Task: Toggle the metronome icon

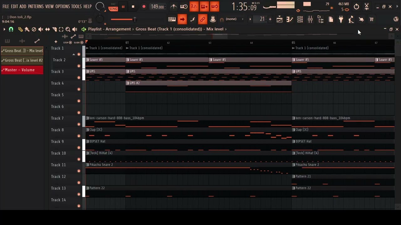Action: pos(173,7)
